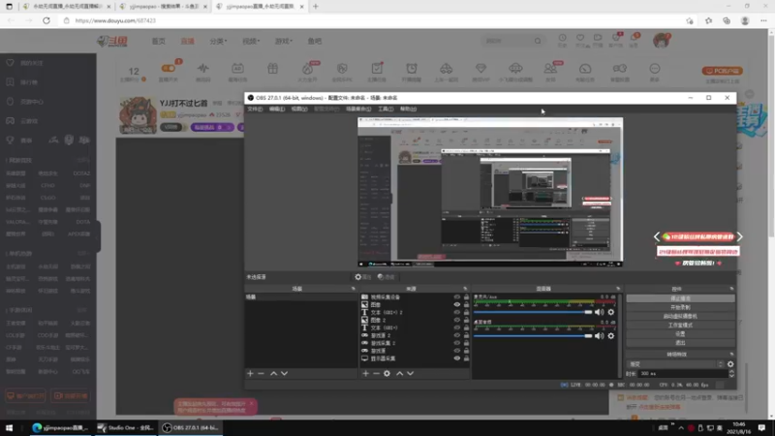Add a new scene with the plus icon
775x436 pixels.
250,374
